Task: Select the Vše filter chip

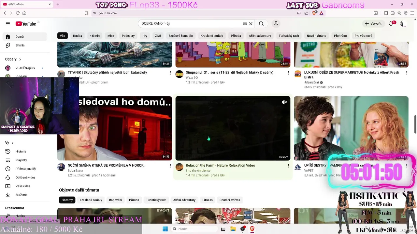Action: 62,36
